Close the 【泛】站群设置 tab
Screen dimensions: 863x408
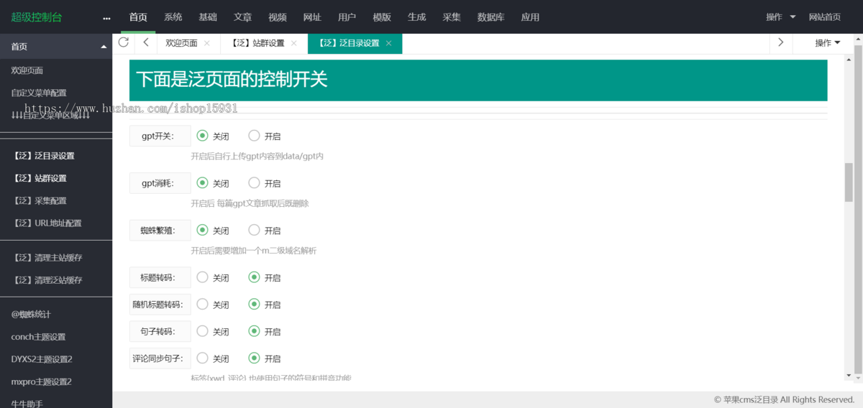293,43
